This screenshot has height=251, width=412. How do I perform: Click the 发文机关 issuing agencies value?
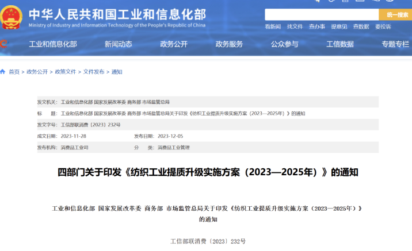point(115,102)
